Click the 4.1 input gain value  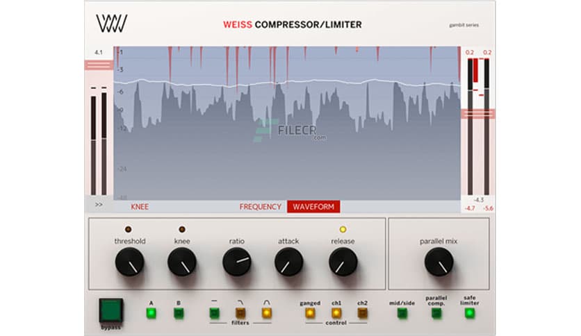click(x=98, y=53)
